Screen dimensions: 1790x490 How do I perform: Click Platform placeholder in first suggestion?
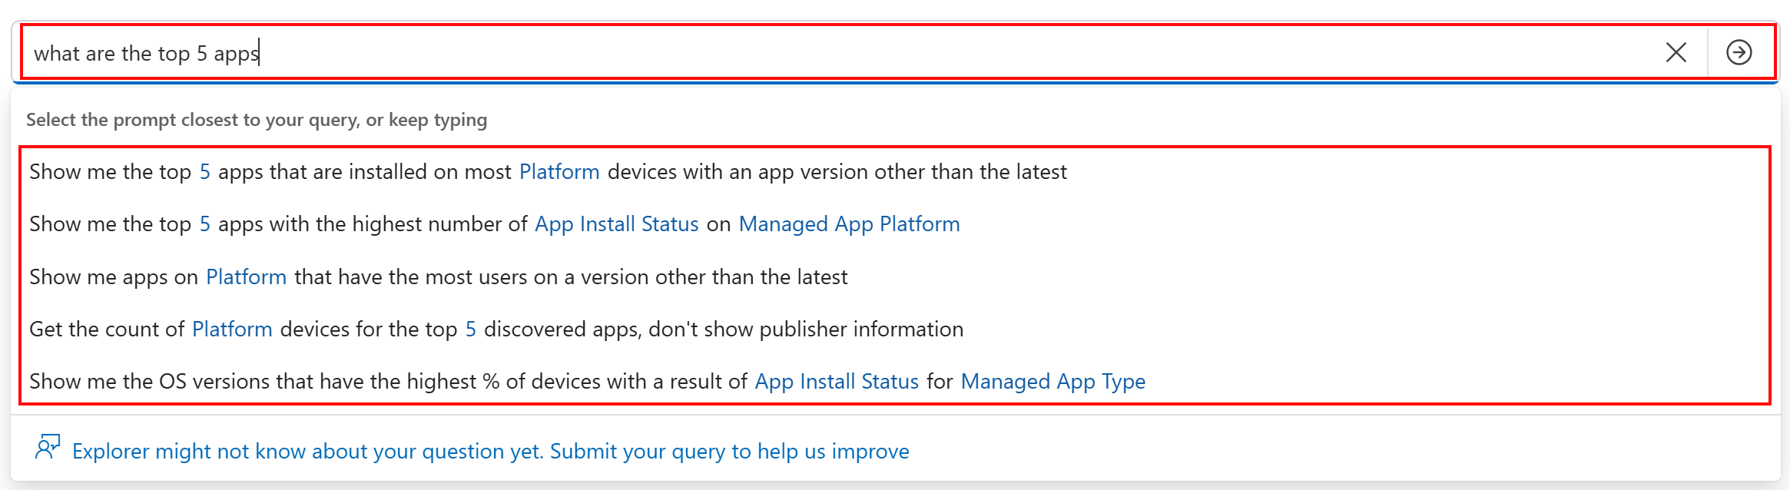[x=559, y=171]
